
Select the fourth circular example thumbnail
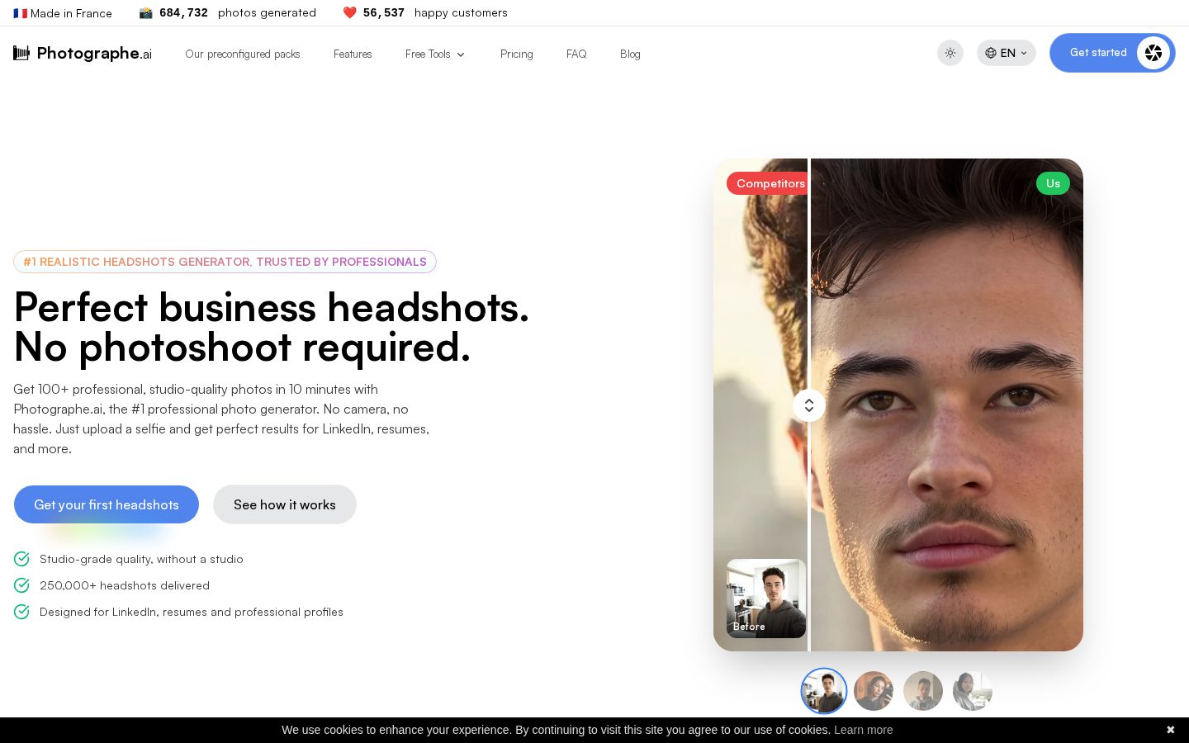click(x=973, y=691)
